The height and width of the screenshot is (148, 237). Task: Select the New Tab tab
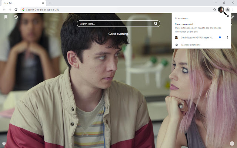point(23,3)
